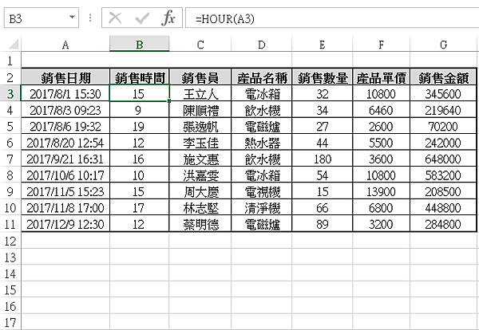Click salesperson cell 李玉佳
479x330 pixels.
(x=200, y=143)
